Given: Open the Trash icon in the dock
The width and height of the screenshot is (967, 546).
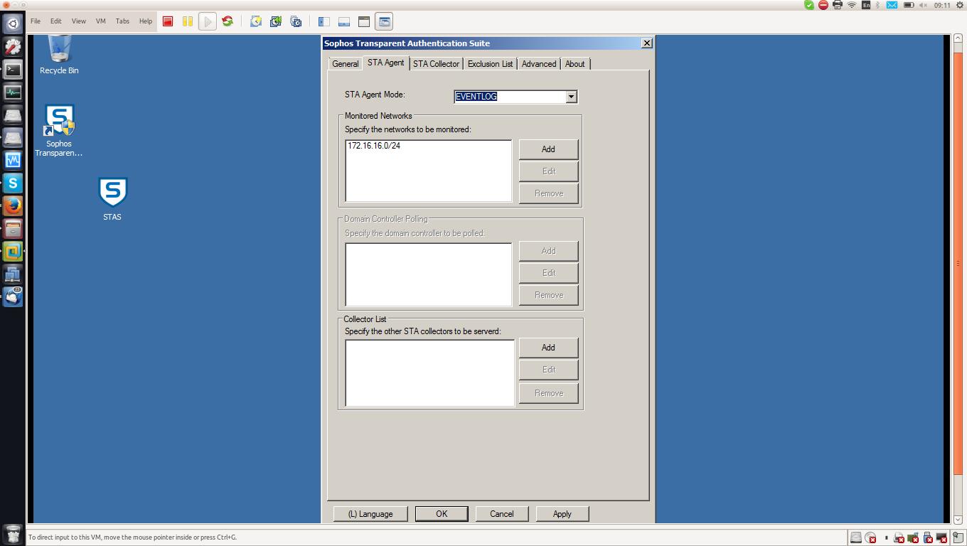Looking at the screenshot, I should pos(13,534).
